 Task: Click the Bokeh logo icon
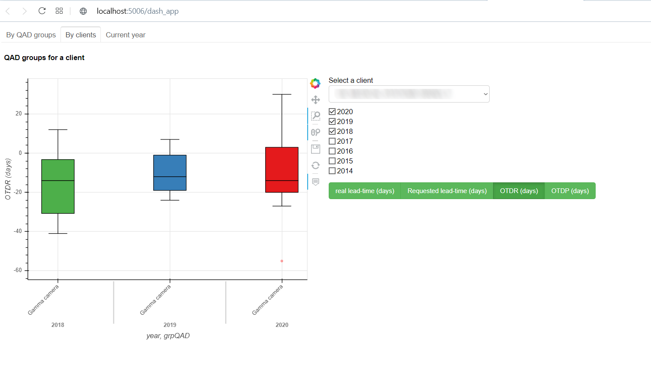[x=315, y=83]
